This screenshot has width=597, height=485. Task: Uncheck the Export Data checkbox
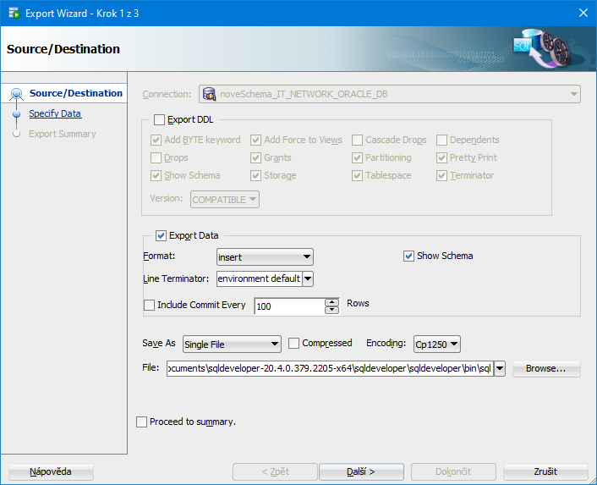[162, 236]
